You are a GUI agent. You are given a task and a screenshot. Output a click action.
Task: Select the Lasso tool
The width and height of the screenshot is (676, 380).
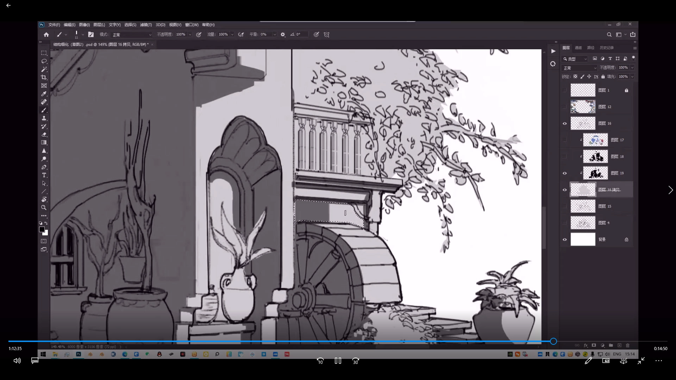(44, 61)
